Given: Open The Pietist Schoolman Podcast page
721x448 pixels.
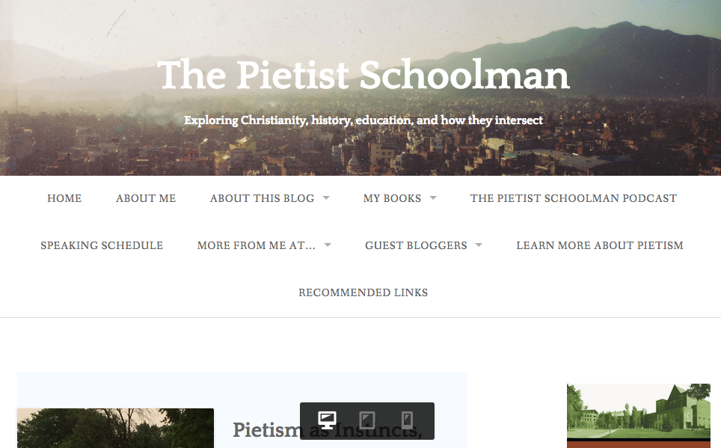Looking at the screenshot, I should click(573, 198).
